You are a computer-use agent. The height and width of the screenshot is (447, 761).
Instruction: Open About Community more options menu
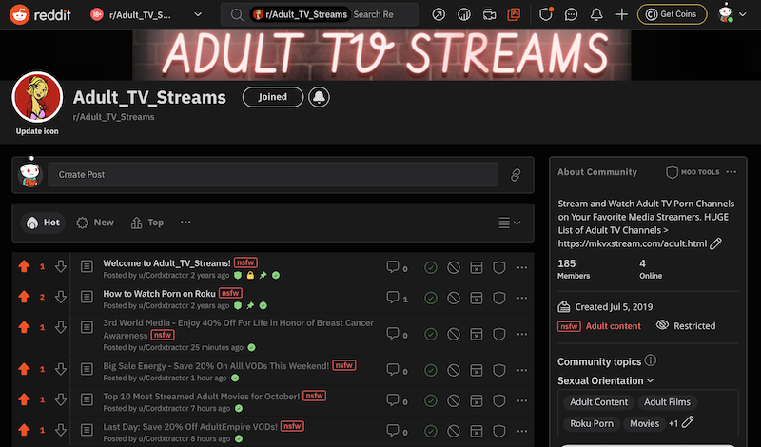tap(731, 172)
